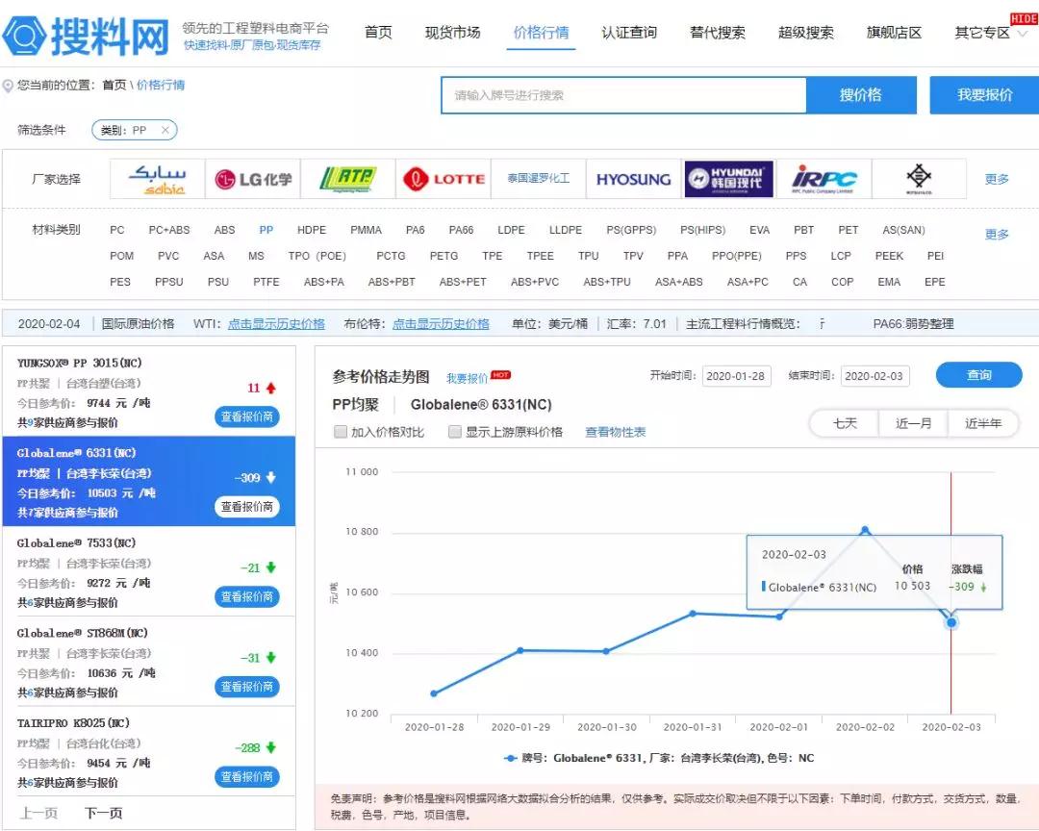Click the 开始时间 date field
Screen dimensions: 1039x831
[x=736, y=376]
